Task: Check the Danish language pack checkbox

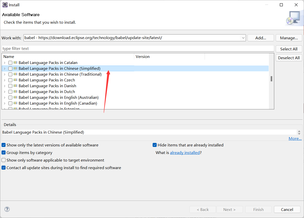Action: 10,86
